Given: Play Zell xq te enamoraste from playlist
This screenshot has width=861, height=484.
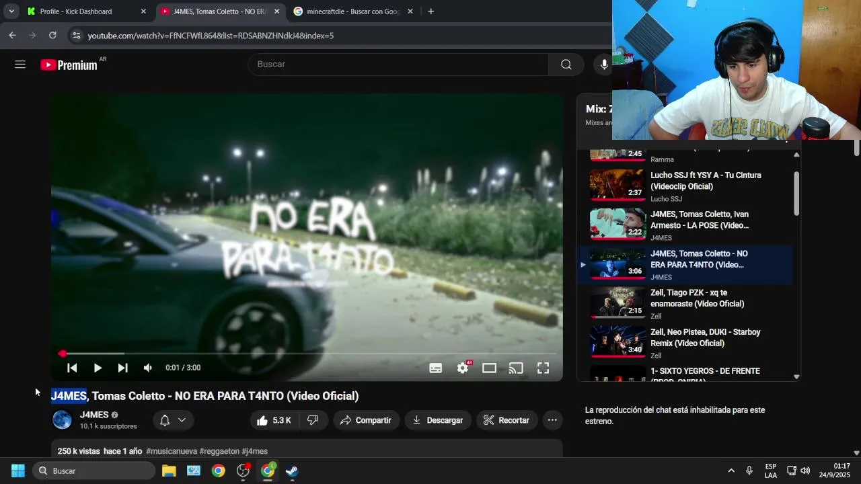Looking at the screenshot, I should 685,304.
